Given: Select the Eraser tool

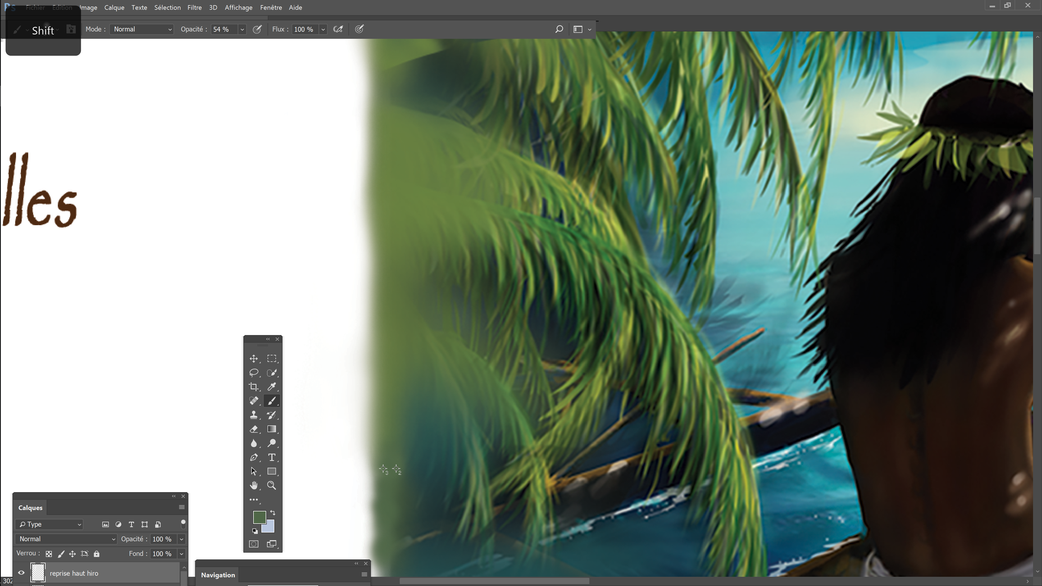Looking at the screenshot, I should pyautogui.click(x=254, y=429).
